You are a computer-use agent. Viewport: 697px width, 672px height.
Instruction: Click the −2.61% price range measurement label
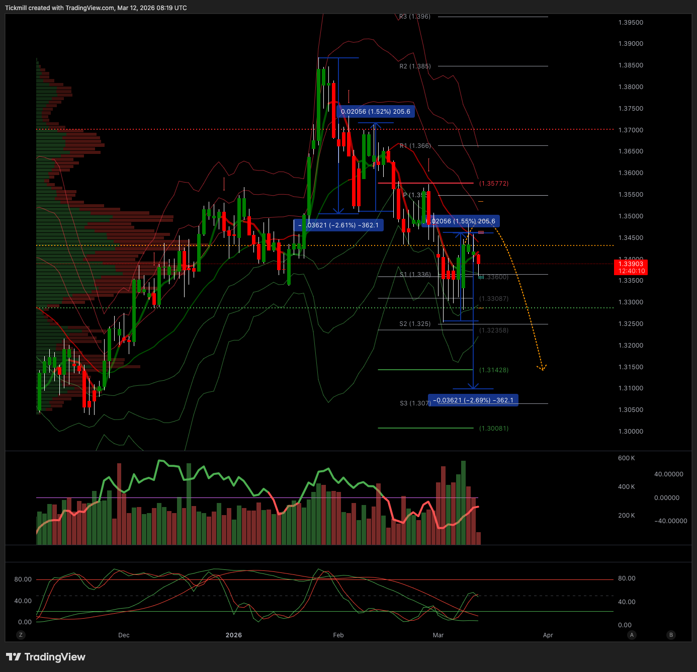pyautogui.click(x=338, y=225)
